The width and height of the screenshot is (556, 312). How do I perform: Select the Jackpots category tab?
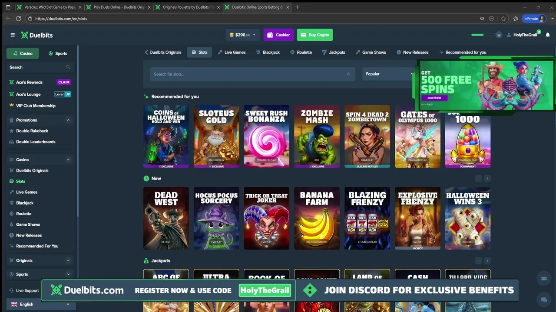click(x=333, y=52)
